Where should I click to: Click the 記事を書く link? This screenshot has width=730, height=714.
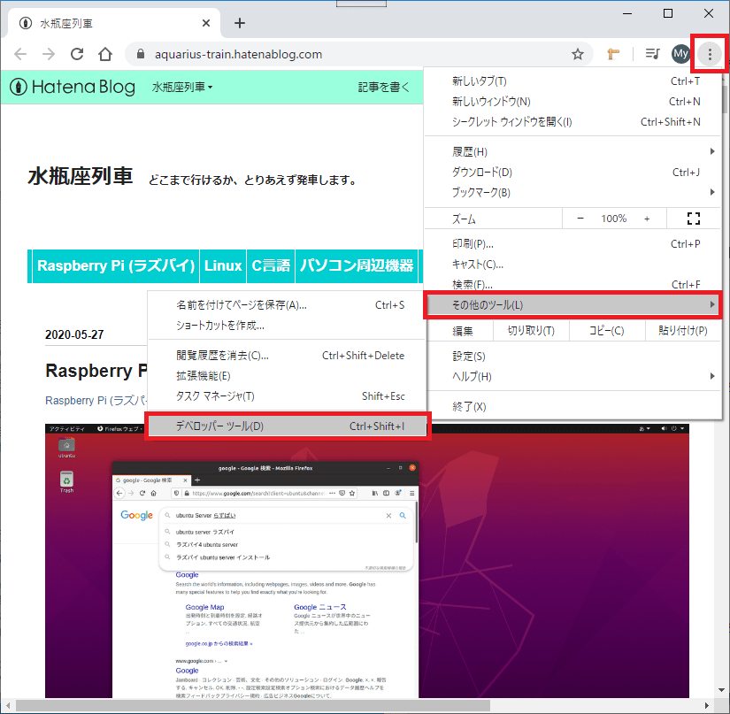click(384, 87)
